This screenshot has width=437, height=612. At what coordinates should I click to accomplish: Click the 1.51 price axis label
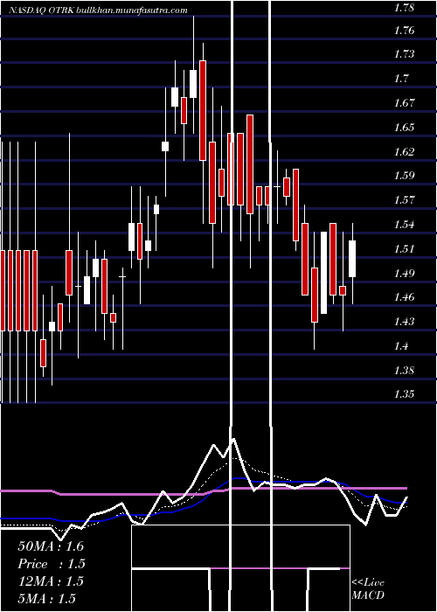click(x=404, y=248)
